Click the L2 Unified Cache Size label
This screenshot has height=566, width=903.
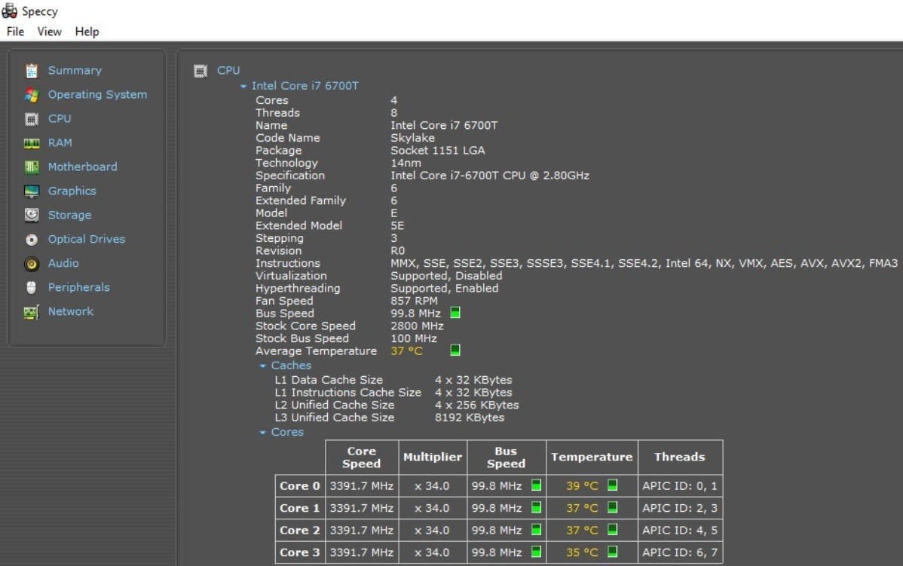click(x=335, y=405)
